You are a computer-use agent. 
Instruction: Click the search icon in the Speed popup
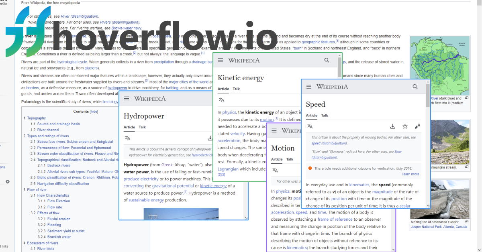pos(415,87)
